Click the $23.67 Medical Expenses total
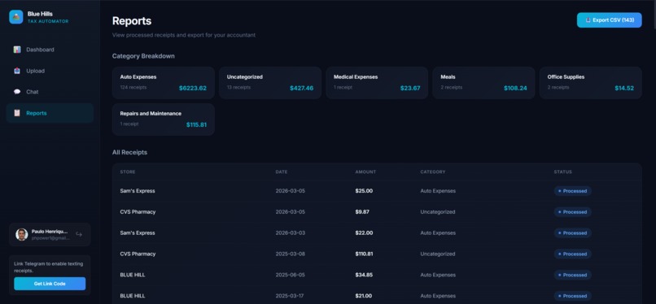Viewport: 656px width, 304px height. pyautogui.click(x=410, y=88)
